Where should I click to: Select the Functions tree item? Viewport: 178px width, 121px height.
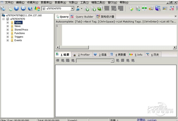(x=19, y=33)
